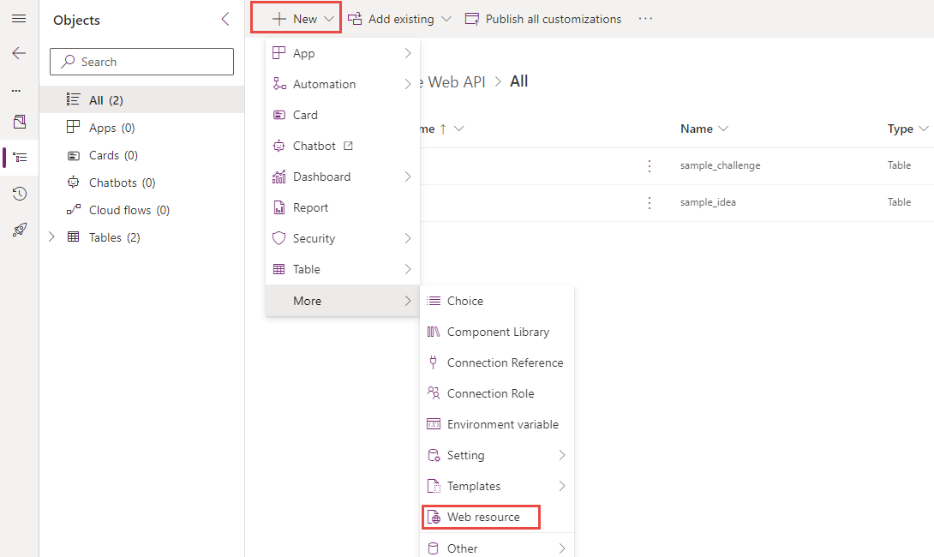
Task: Open History using the clock icon
Action: coord(19,193)
